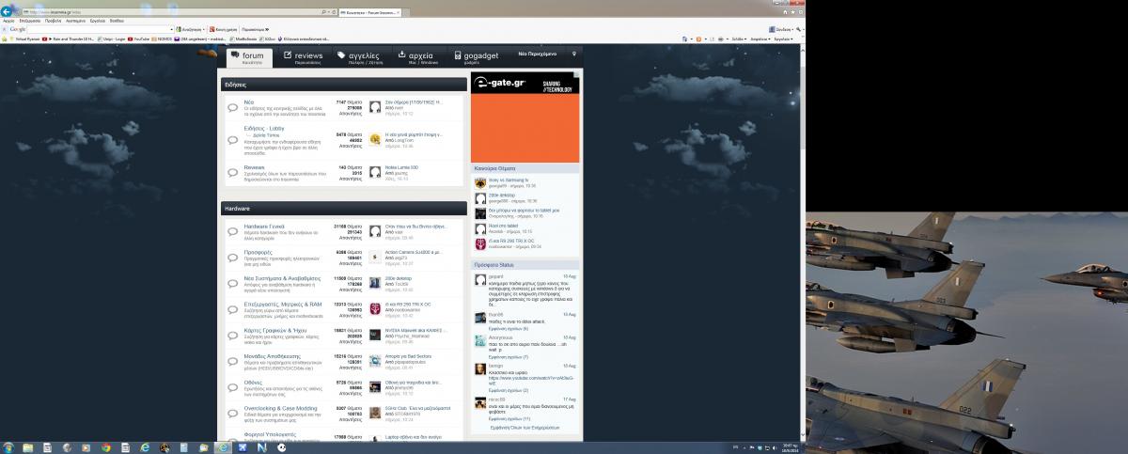Click the speech bubble icon beside Ειδήσεις - Lobby

coord(232,139)
